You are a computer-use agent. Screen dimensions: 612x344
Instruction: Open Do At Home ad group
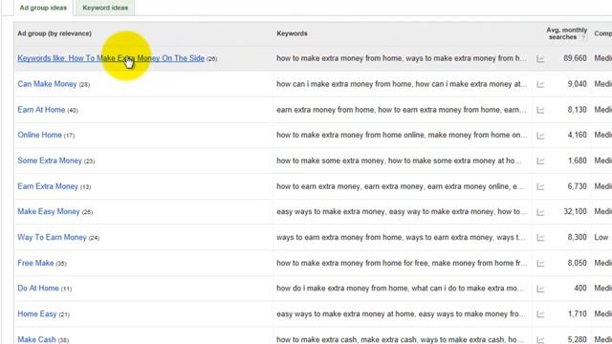pos(38,289)
